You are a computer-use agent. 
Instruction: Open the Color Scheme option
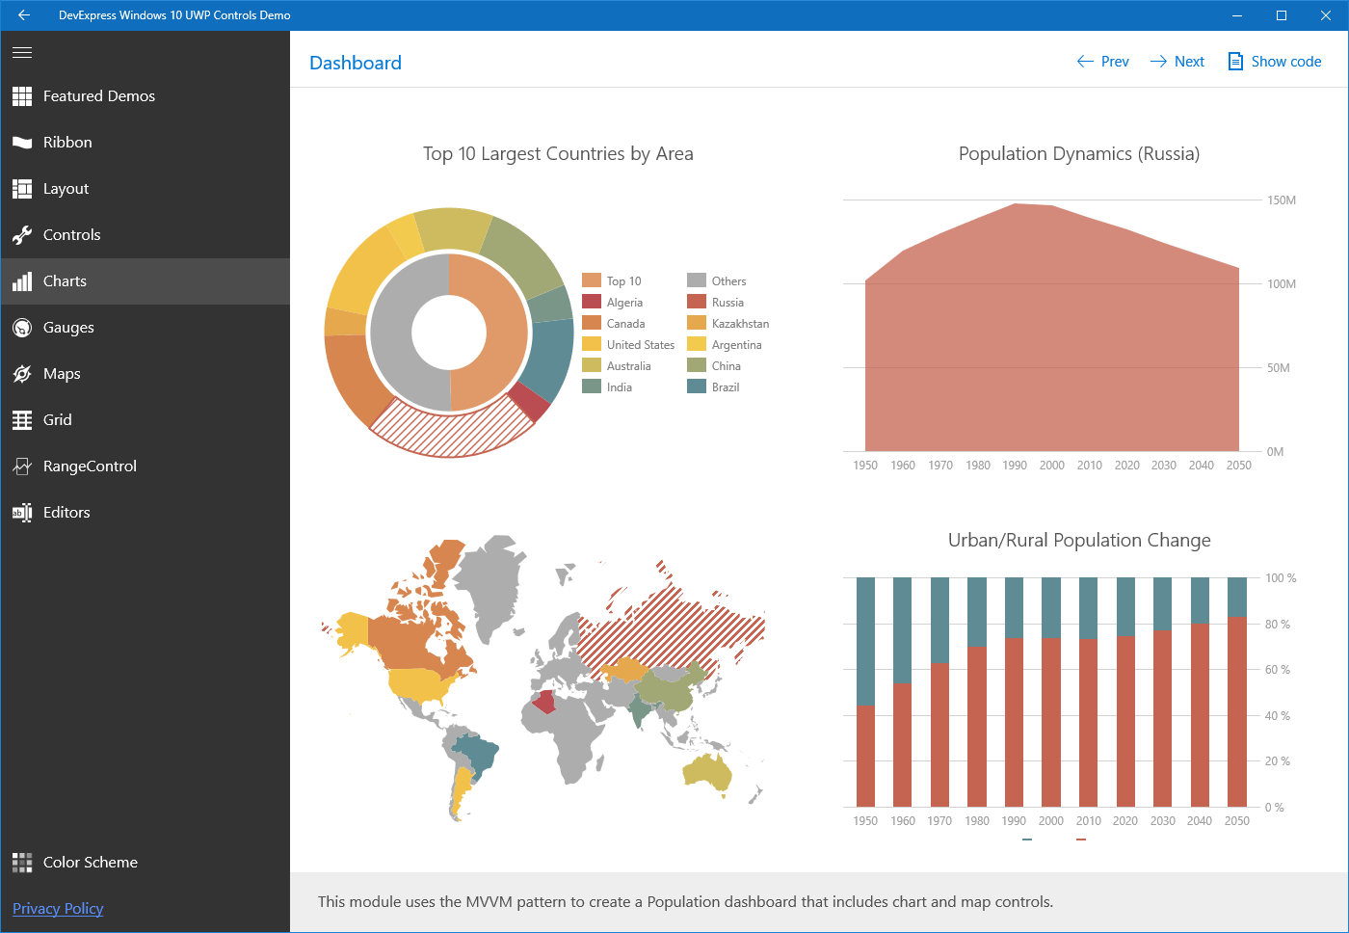tap(90, 863)
